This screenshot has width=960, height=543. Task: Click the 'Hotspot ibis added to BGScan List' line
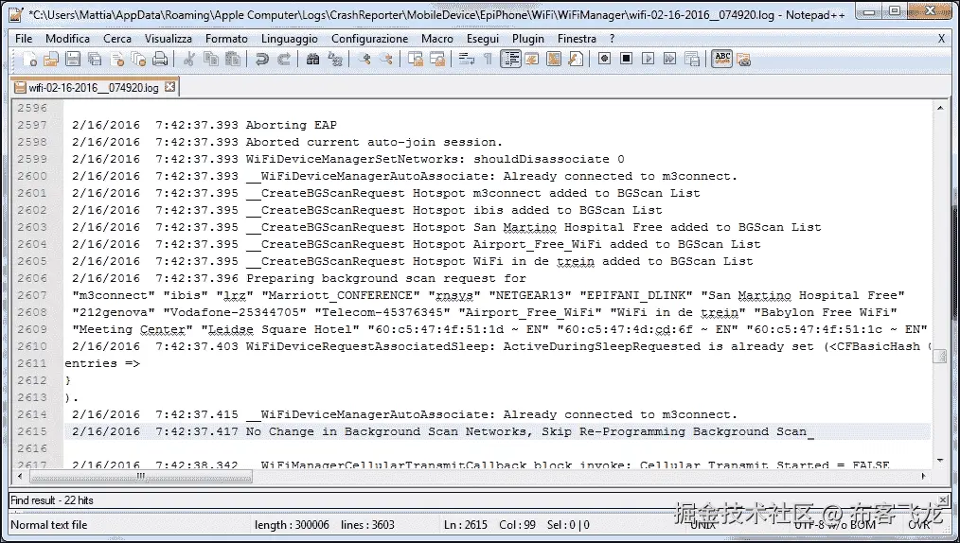pos(366,210)
